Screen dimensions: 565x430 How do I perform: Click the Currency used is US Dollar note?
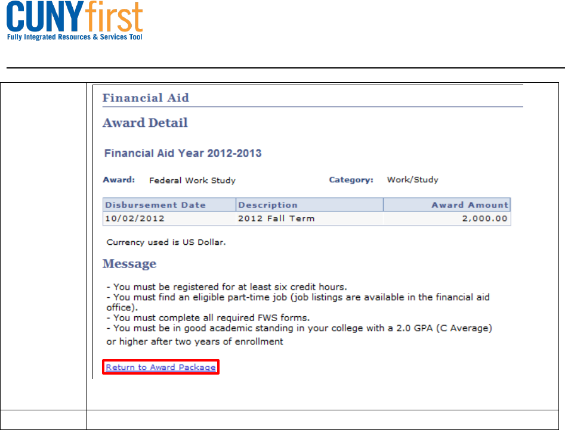click(166, 242)
